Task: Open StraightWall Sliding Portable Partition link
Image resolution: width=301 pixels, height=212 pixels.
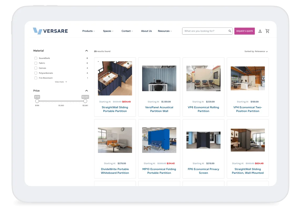Action: click(x=115, y=109)
